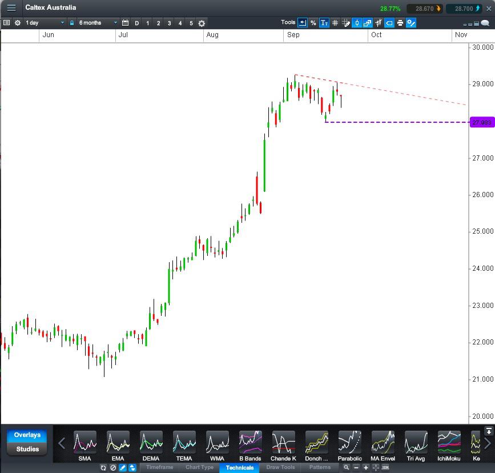Open the 6 months range dropdown

click(x=98, y=23)
